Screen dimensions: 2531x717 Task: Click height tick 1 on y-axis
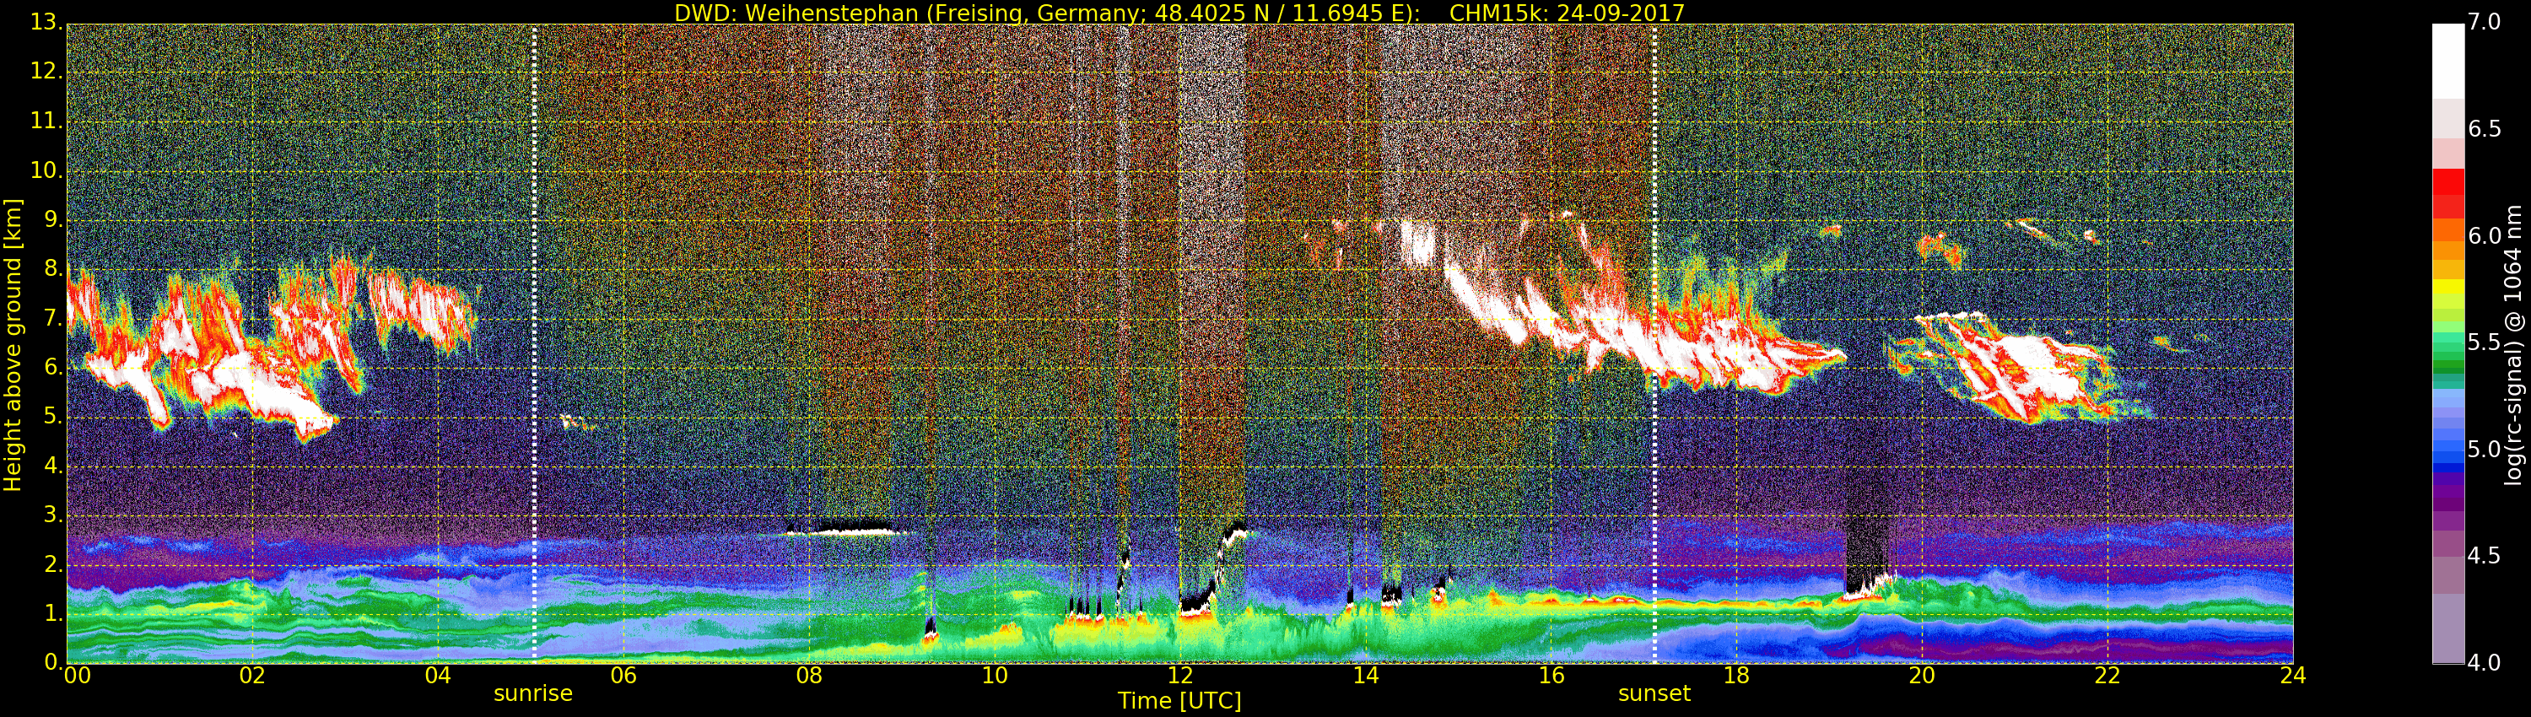[x=52, y=613]
